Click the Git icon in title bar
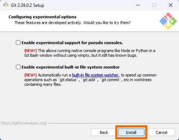The width and height of the screenshot is (179, 140). (x=6, y=5)
